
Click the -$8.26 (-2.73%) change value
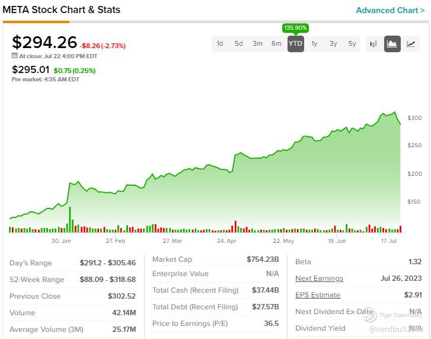click(x=103, y=46)
